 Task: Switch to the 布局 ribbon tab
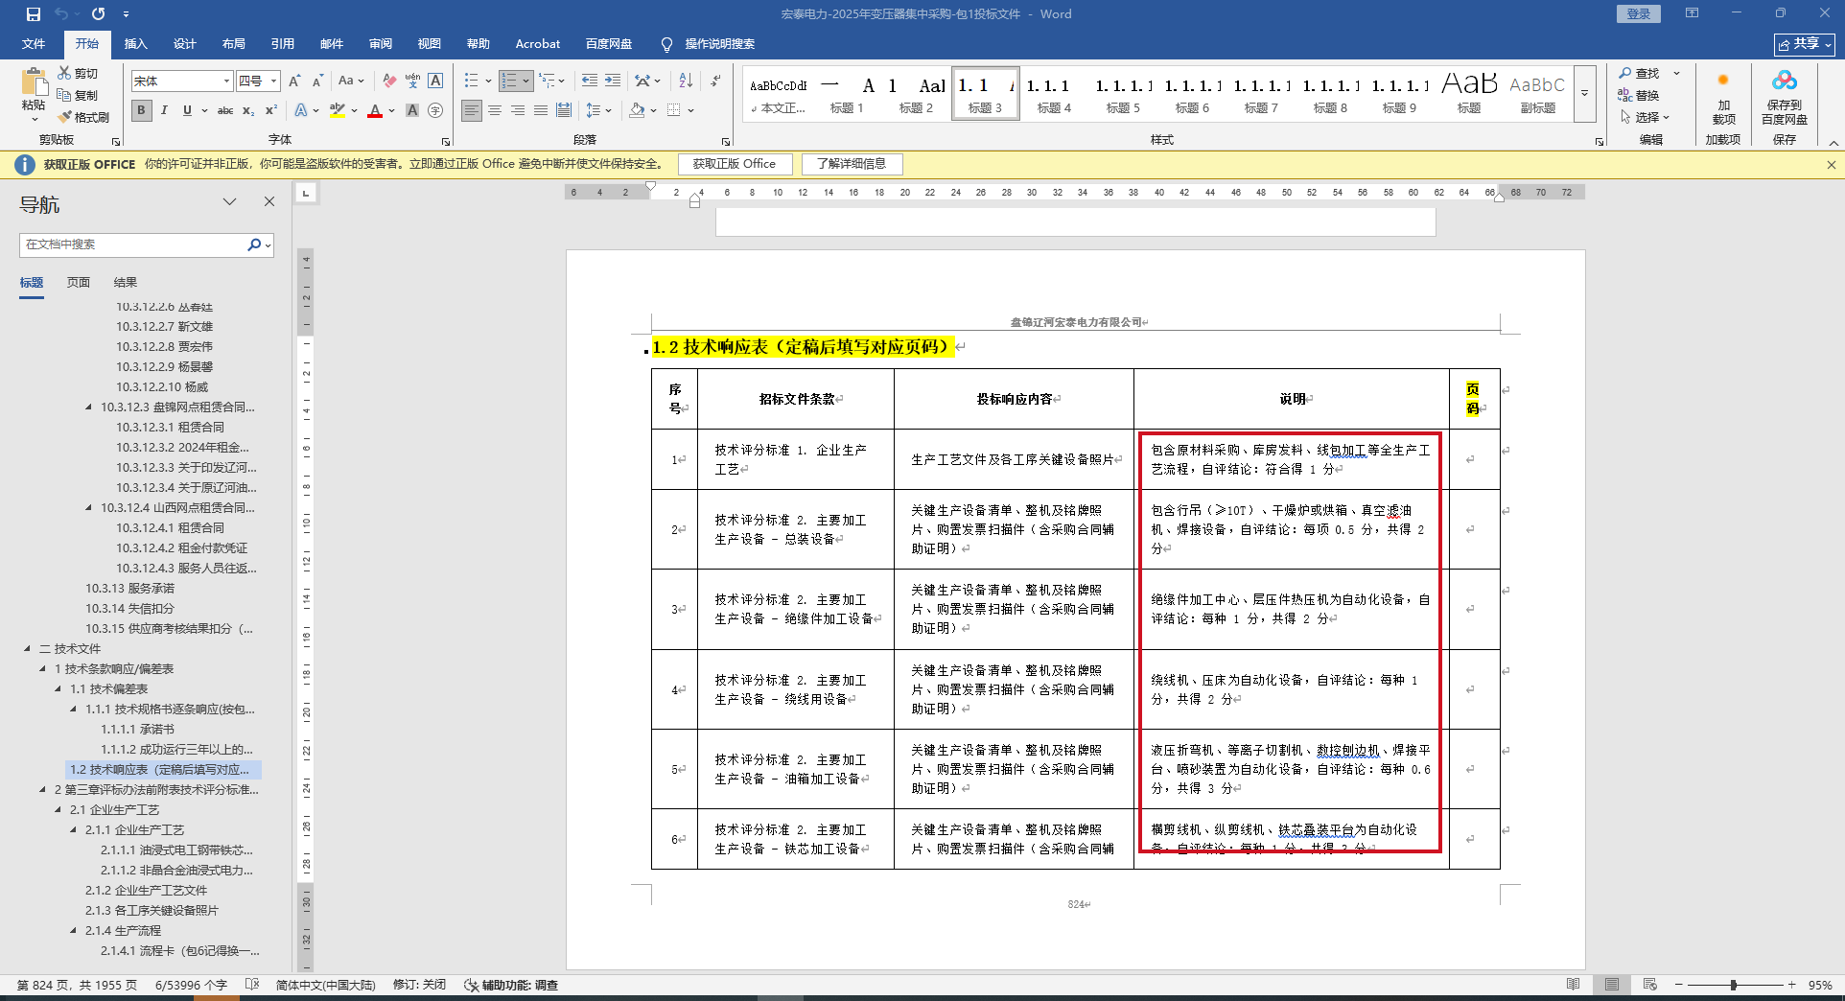(233, 44)
